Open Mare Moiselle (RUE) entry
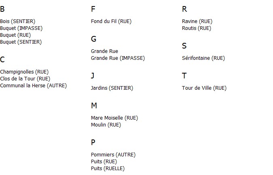The height and width of the screenshot is (175, 273). [x=114, y=118]
